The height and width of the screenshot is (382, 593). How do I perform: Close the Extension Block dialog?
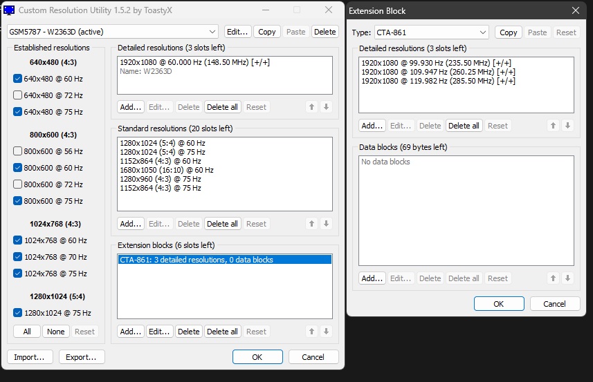point(576,11)
